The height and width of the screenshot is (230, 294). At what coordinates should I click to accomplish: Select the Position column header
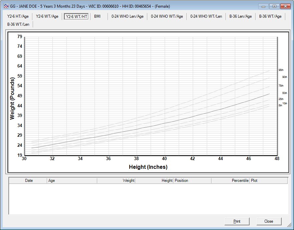[192, 181]
